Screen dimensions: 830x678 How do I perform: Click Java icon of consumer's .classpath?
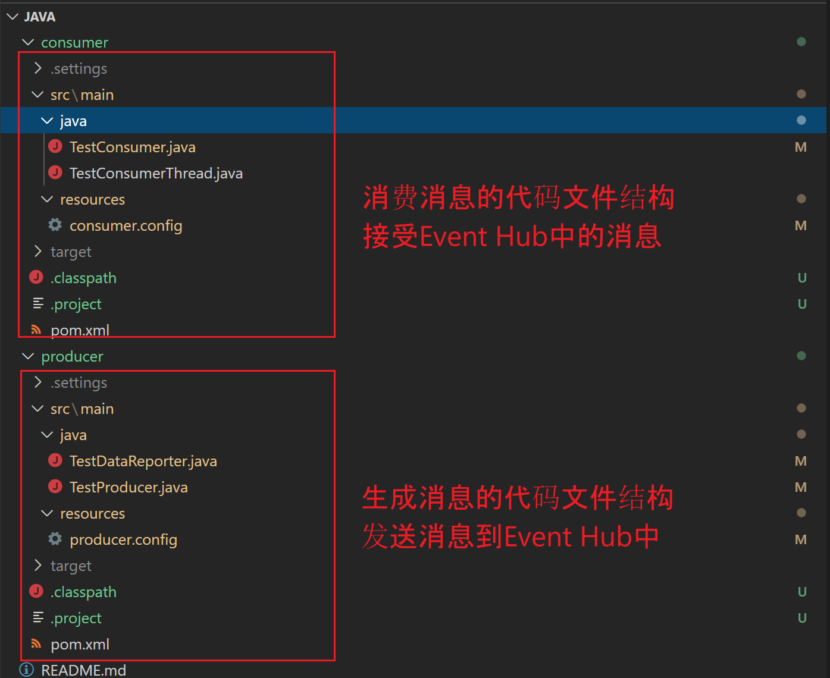coord(36,277)
